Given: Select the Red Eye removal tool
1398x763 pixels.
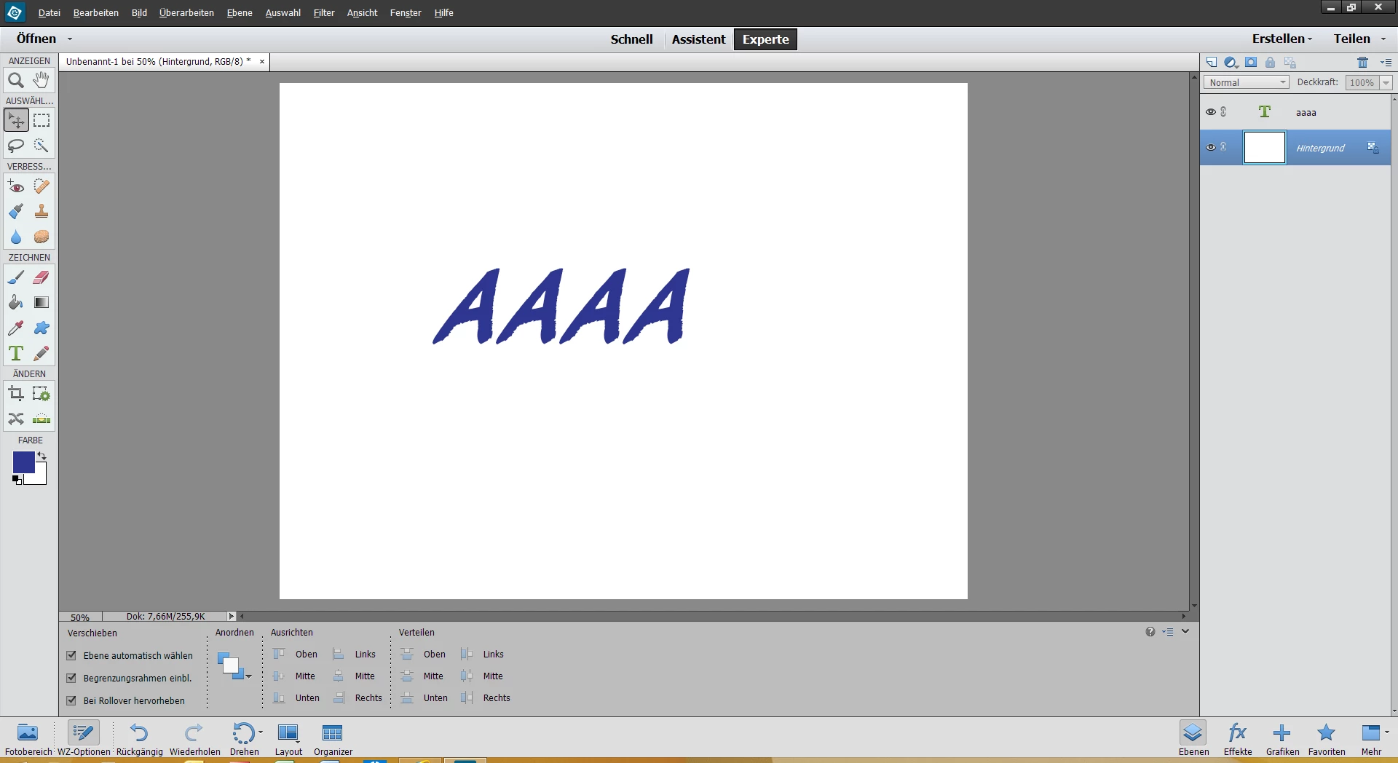Looking at the screenshot, I should [16, 186].
